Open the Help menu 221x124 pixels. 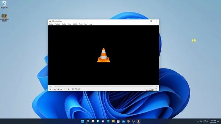(x=90, y=24)
